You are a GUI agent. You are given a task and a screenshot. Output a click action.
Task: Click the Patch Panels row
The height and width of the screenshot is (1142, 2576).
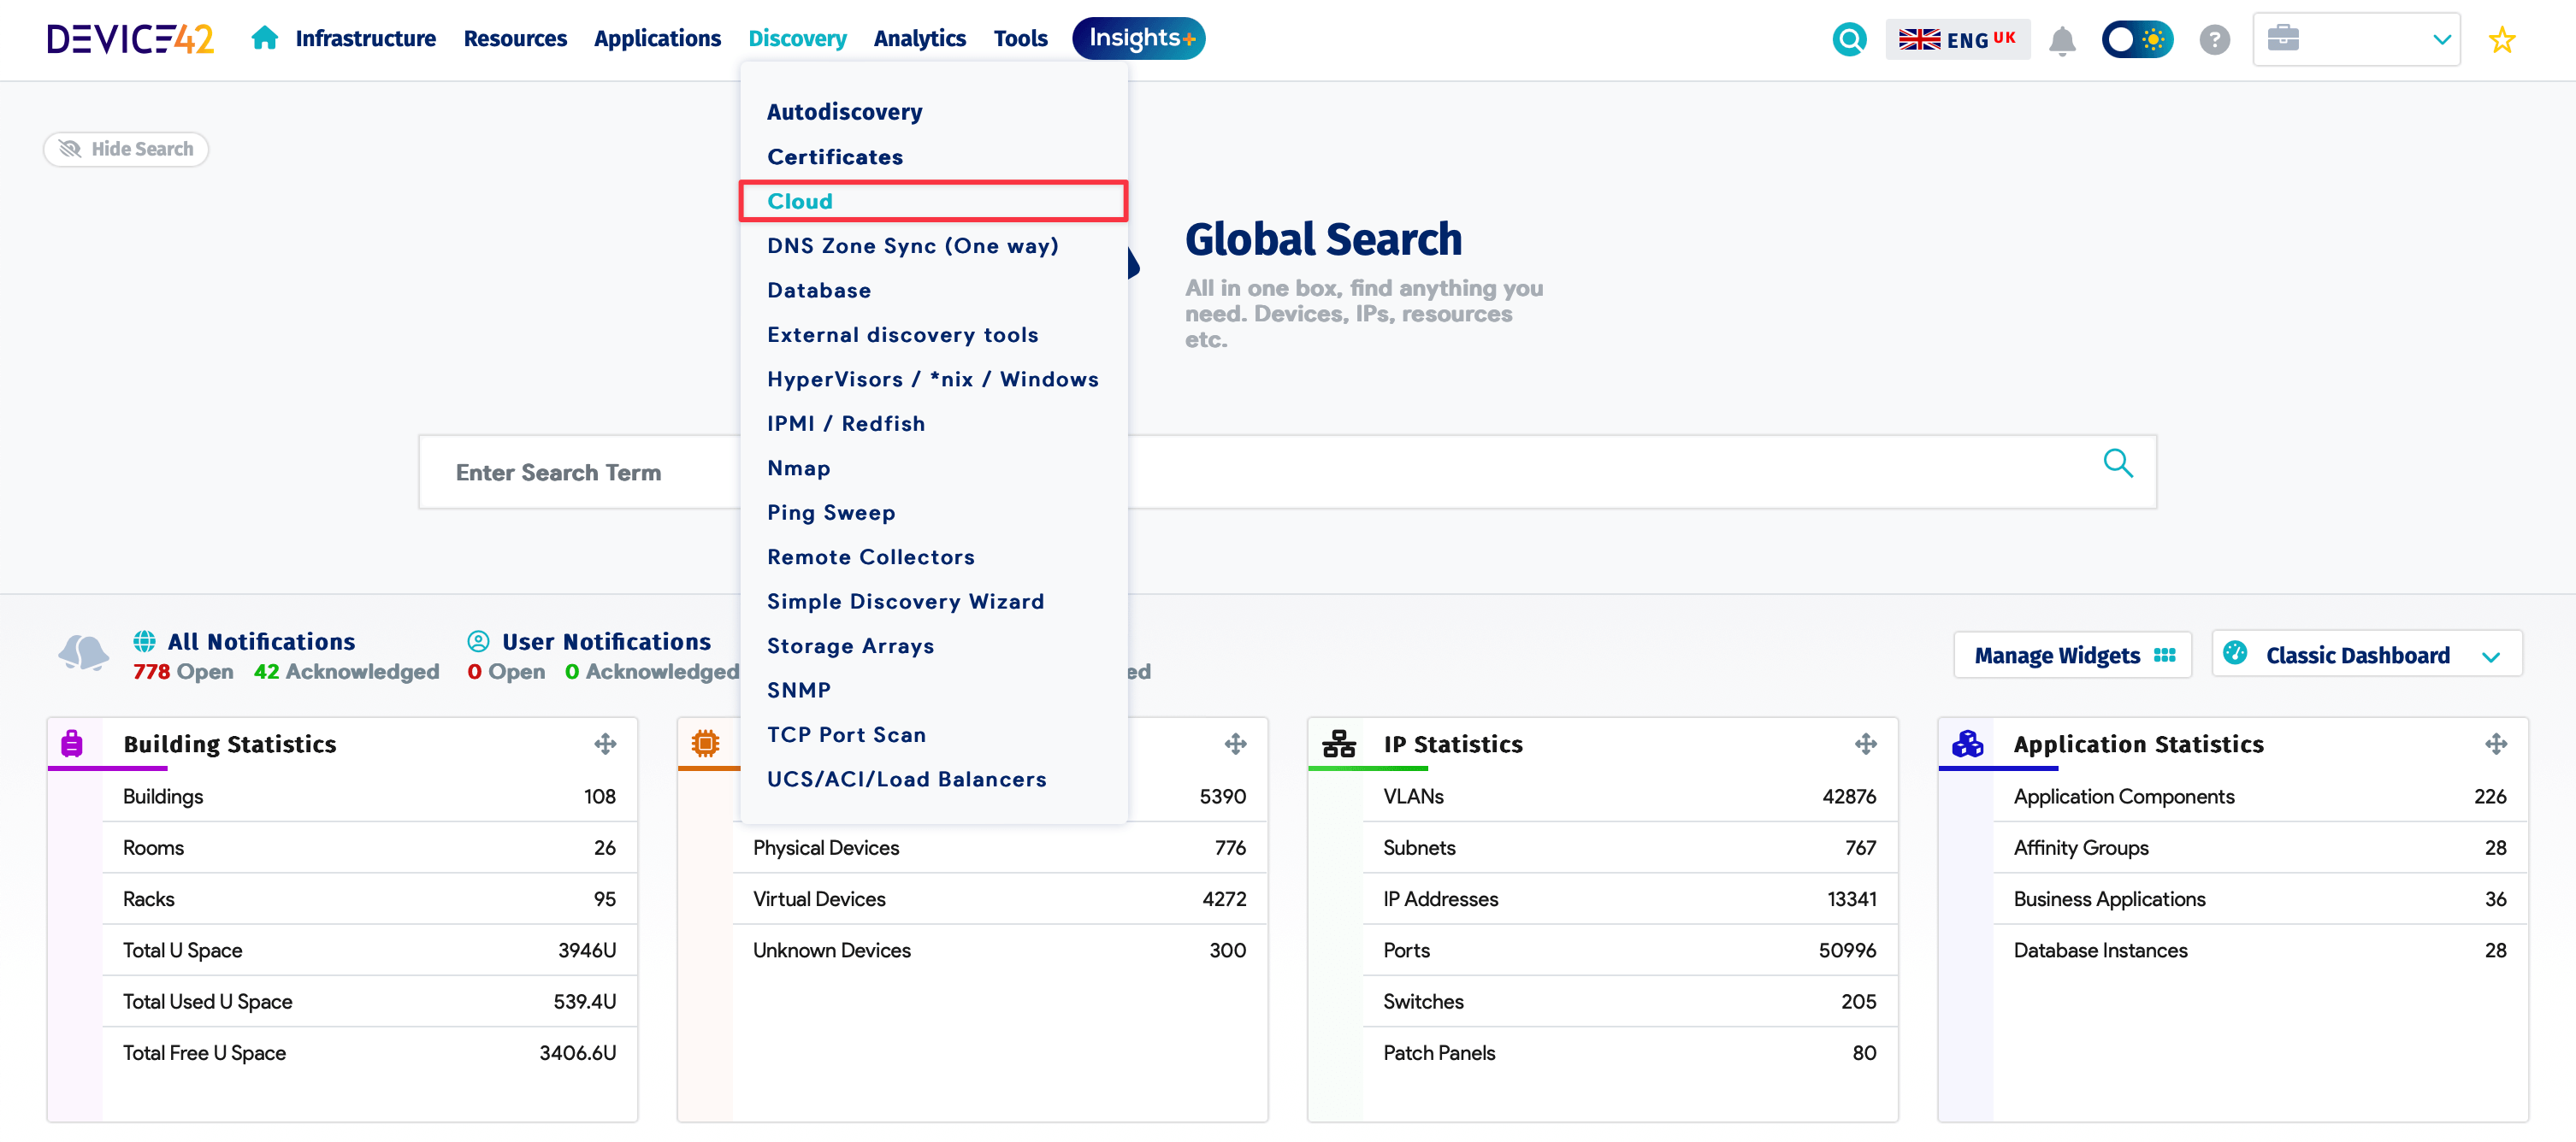[x=1629, y=1053]
